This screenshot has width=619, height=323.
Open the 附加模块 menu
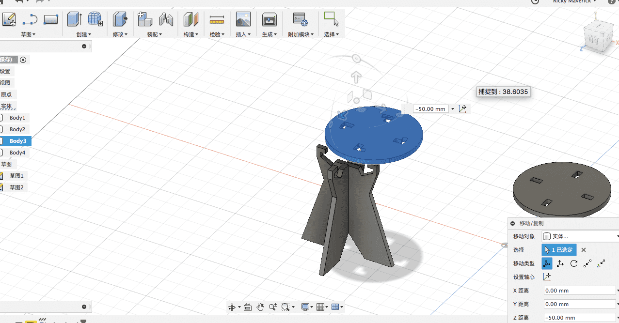pyautogui.click(x=301, y=34)
